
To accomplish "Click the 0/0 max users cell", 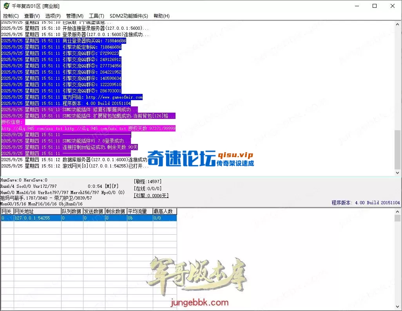I will pos(165,218).
